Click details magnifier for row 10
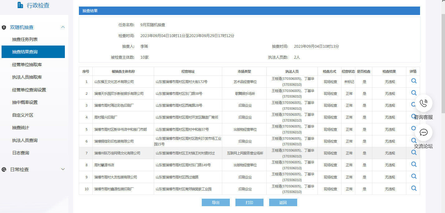The width and height of the screenshot is (445, 213). [414, 188]
